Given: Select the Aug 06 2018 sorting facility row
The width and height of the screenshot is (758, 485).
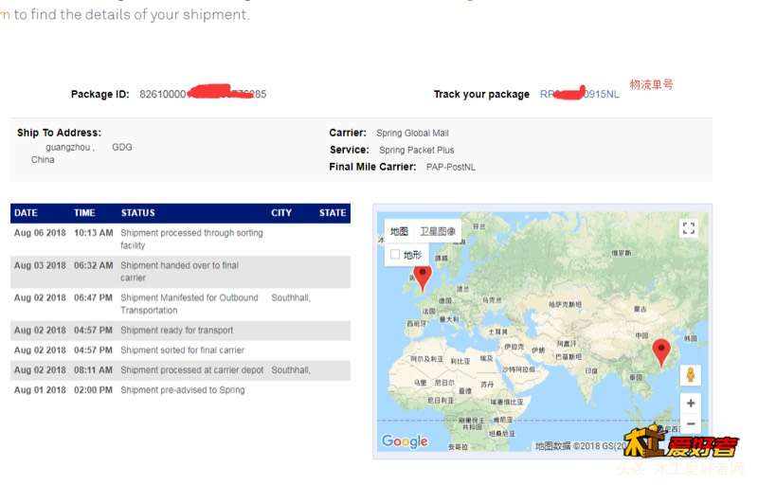Looking at the screenshot, I should (x=180, y=239).
